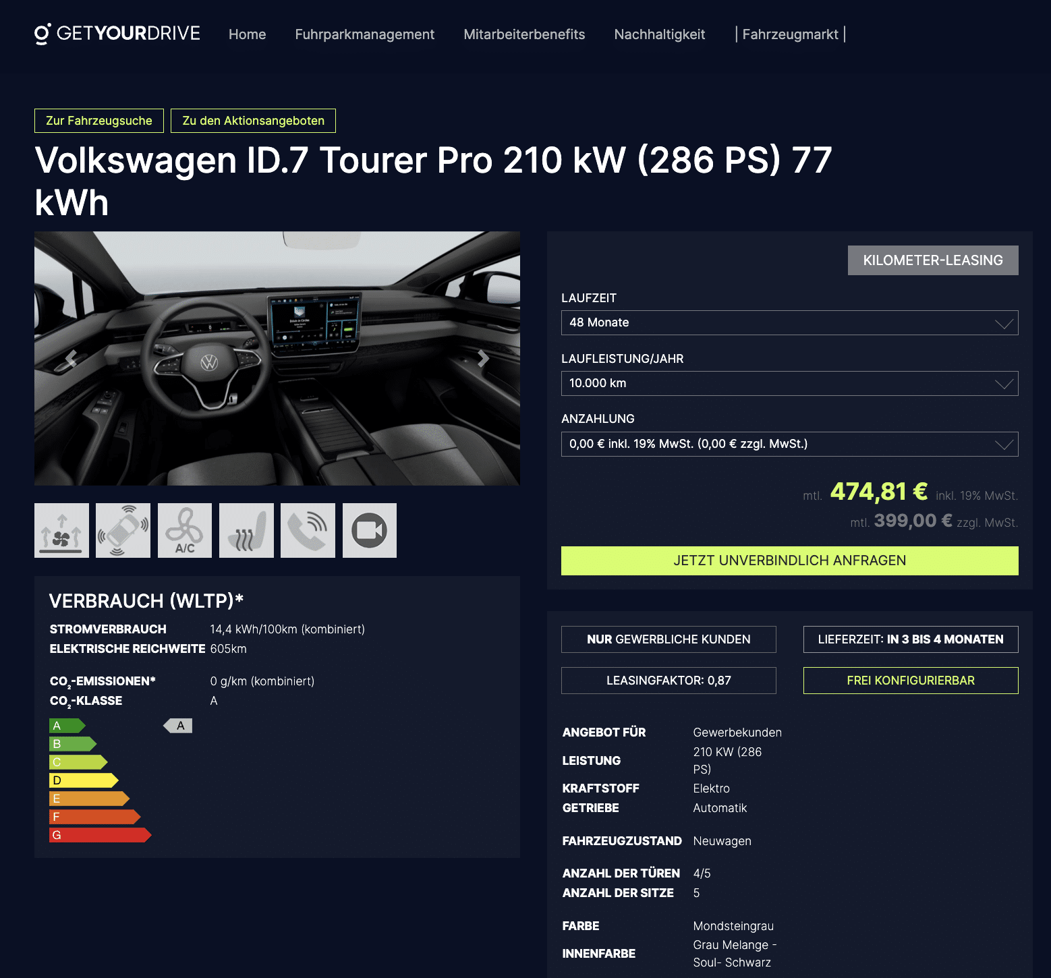Click the Automatik transmission value

coord(720,808)
